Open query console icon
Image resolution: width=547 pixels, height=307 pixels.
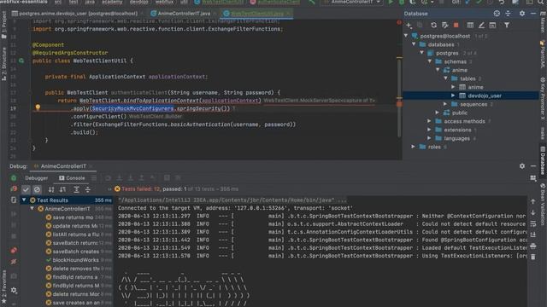click(x=492, y=26)
